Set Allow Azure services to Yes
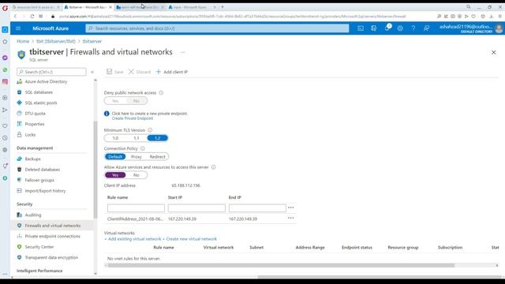505x284 pixels. 115,175
